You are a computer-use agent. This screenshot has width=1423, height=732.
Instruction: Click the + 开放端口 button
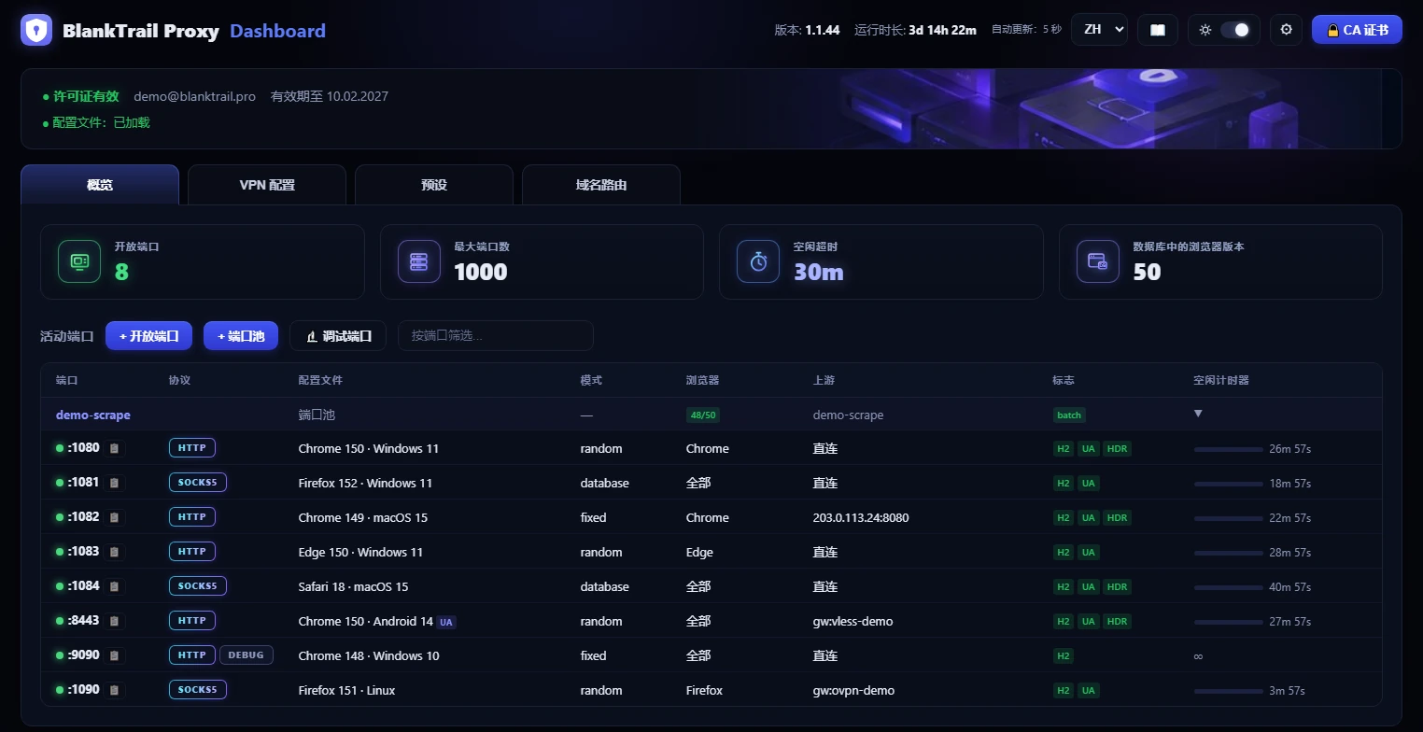(148, 336)
